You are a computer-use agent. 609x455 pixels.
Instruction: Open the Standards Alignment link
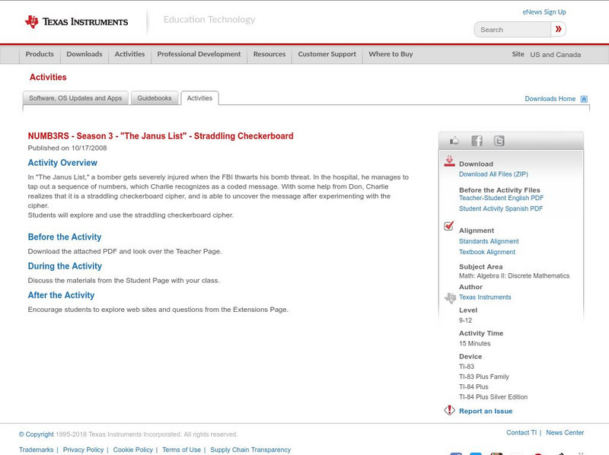489,241
